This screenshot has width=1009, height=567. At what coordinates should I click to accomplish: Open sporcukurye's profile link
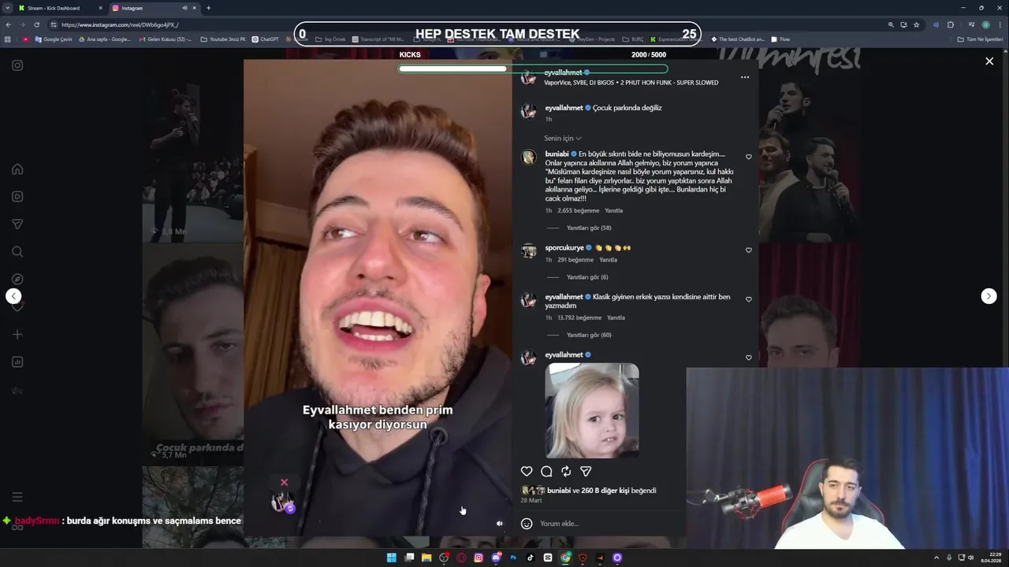[x=564, y=248]
